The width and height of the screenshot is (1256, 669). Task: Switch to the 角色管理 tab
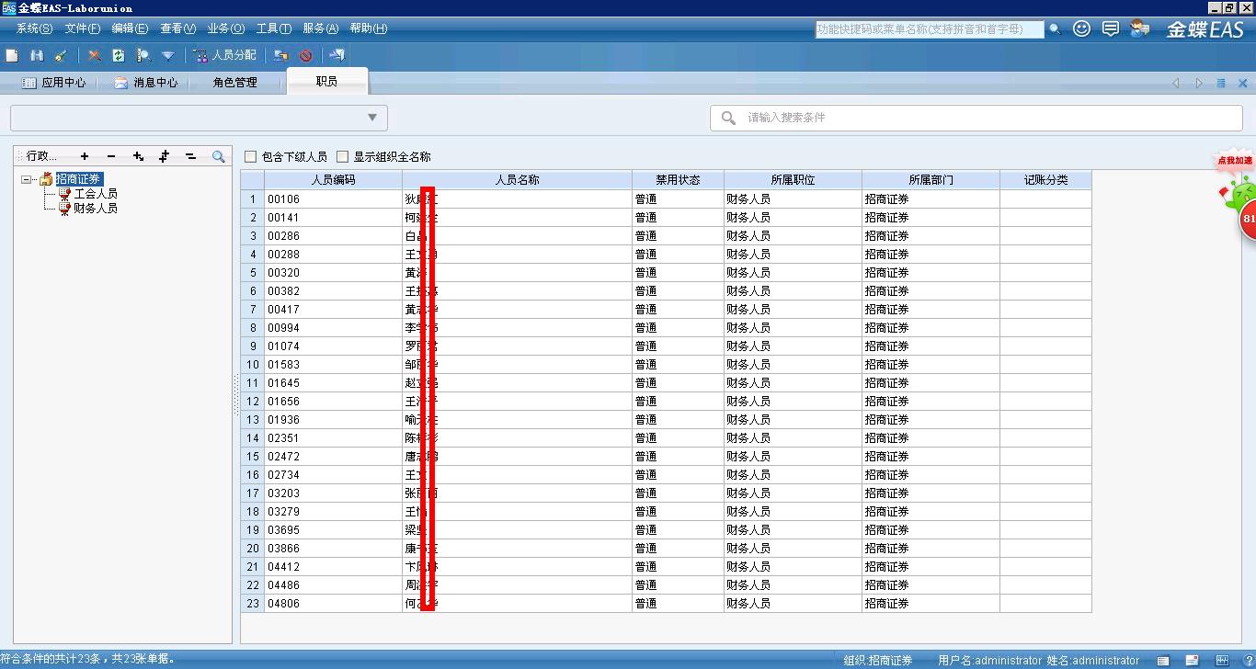pyautogui.click(x=235, y=83)
